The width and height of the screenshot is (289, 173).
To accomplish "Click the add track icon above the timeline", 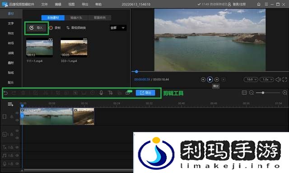I will click(10, 105).
